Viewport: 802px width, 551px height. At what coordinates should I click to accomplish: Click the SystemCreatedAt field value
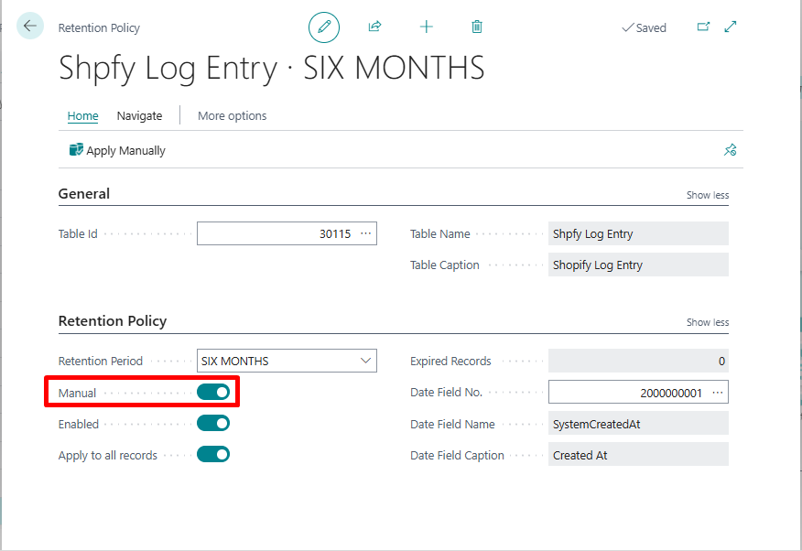(x=638, y=424)
